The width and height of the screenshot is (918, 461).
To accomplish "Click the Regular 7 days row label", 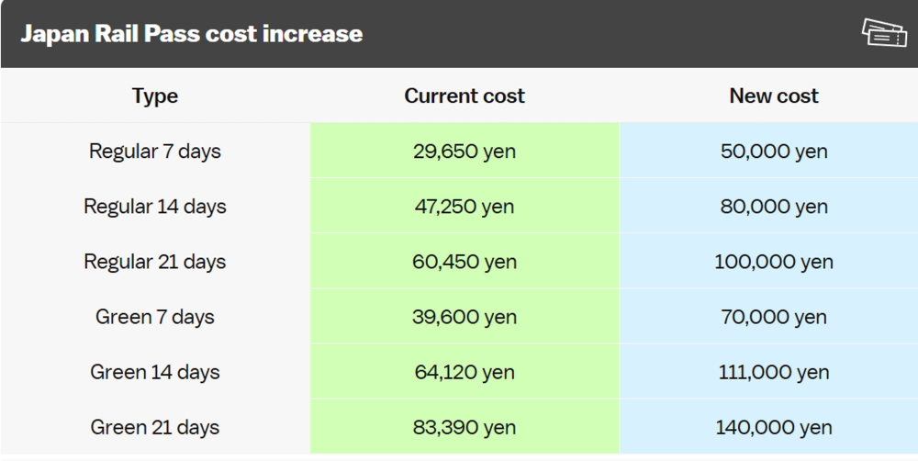I will point(154,152).
